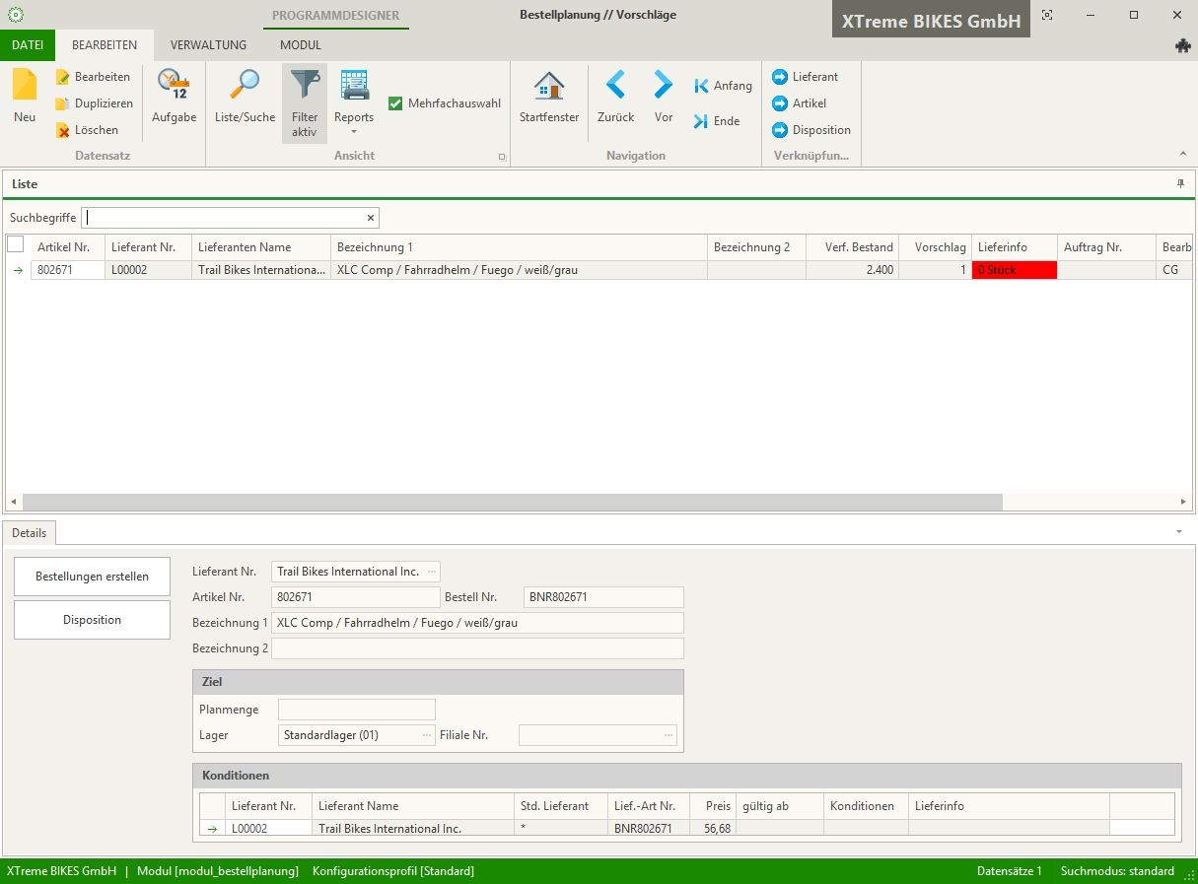The height and width of the screenshot is (884, 1198).
Task: Tick the select-all checkbox in list header
Action: (x=16, y=244)
